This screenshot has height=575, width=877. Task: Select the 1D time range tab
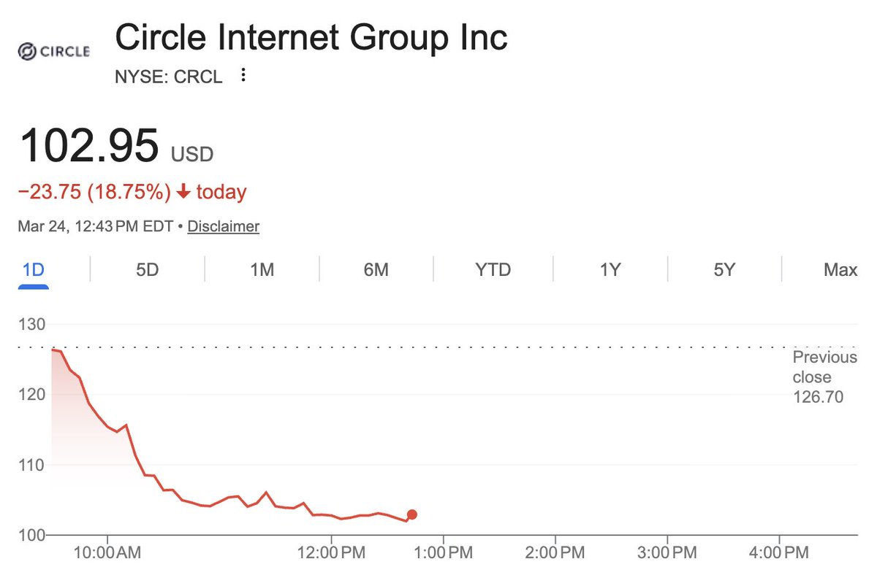[33, 270]
